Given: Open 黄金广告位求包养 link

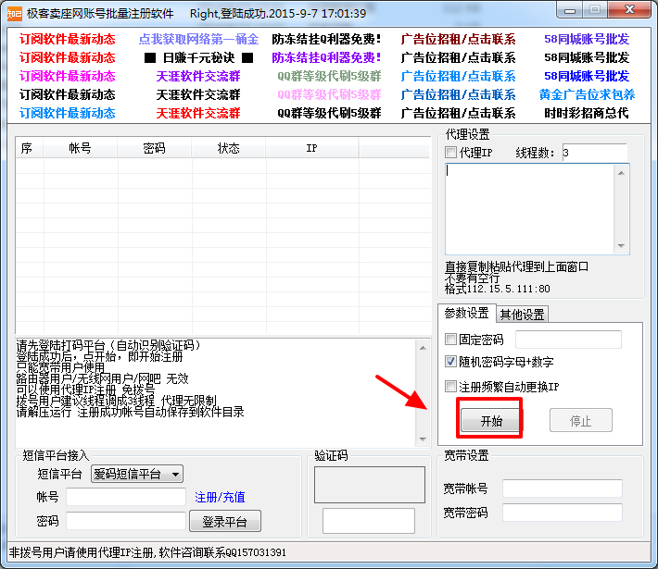Looking at the screenshot, I should 587,94.
